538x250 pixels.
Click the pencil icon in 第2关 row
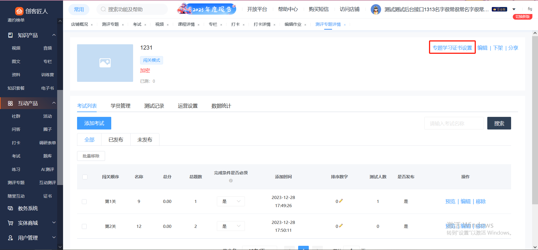tap(341, 226)
